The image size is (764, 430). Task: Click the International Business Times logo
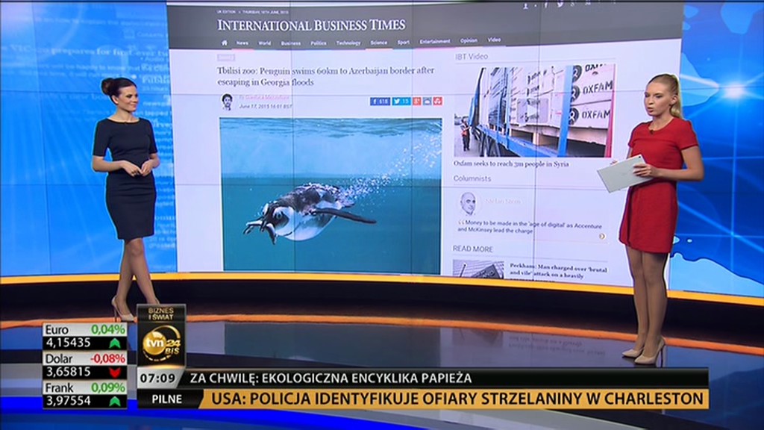pos(311,25)
